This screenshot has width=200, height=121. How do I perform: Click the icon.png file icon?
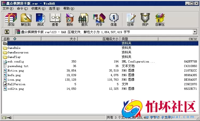coord(5,80)
